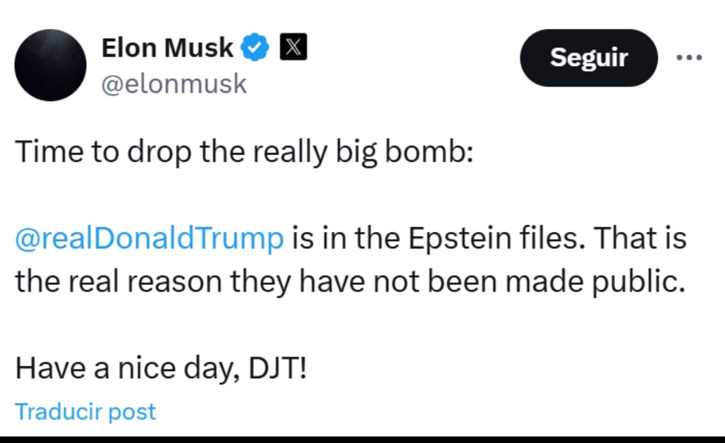Open the three-dot more options menu
725x443 pixels.
tap(689, 58)
